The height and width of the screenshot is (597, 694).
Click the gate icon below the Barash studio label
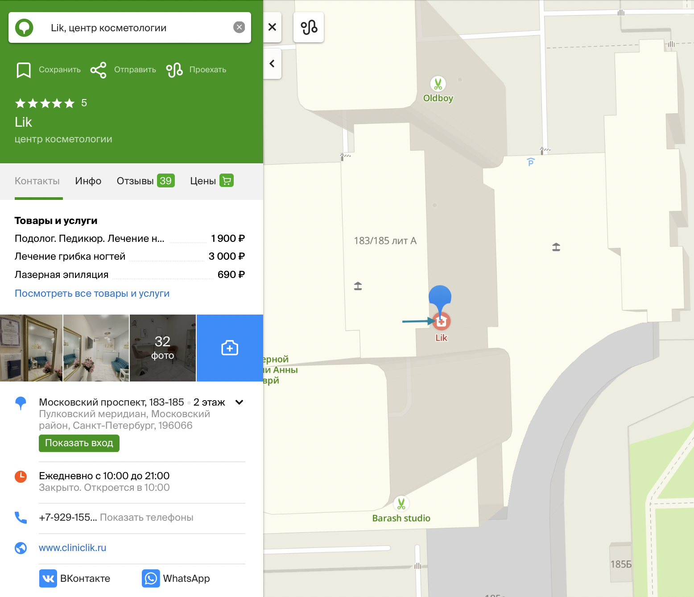417,566
